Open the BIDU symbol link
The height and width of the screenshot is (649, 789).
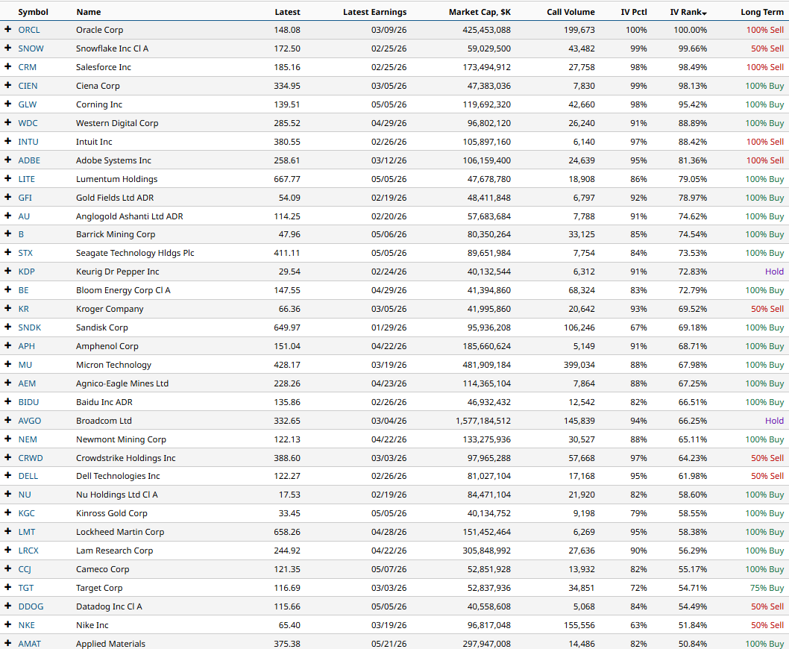click(x=28, y=402)
